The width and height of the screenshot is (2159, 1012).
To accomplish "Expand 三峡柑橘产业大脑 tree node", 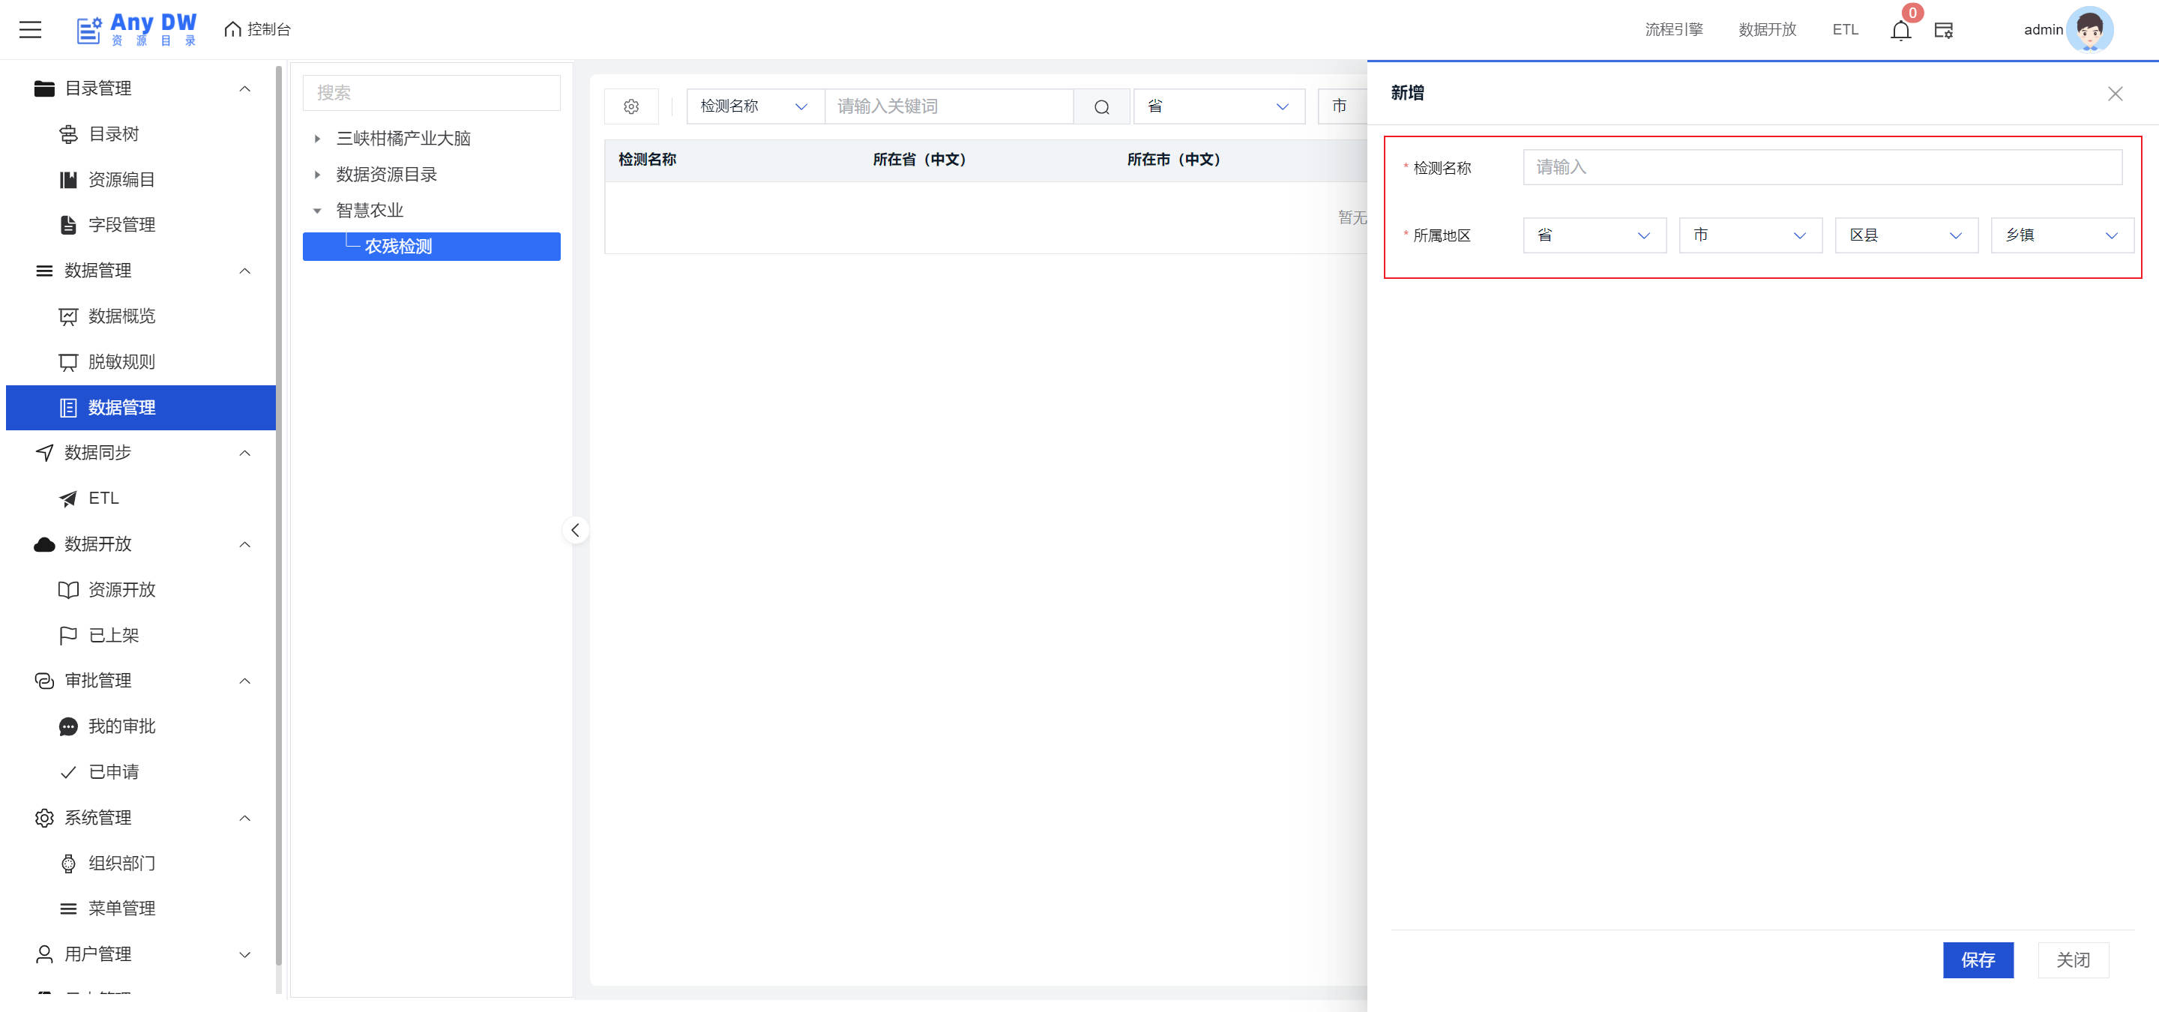I will [317, 138].
